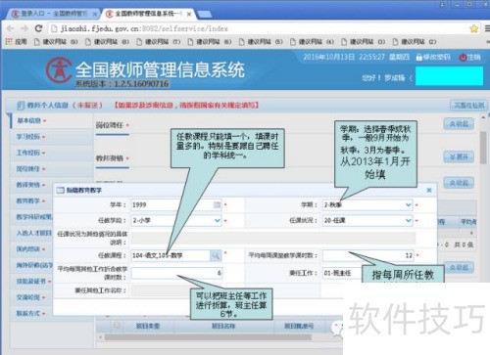This screenshot has height=355, width=490.
Task: Collapse the 岗位聘任 section with 收起
Action: coord(459,124)
